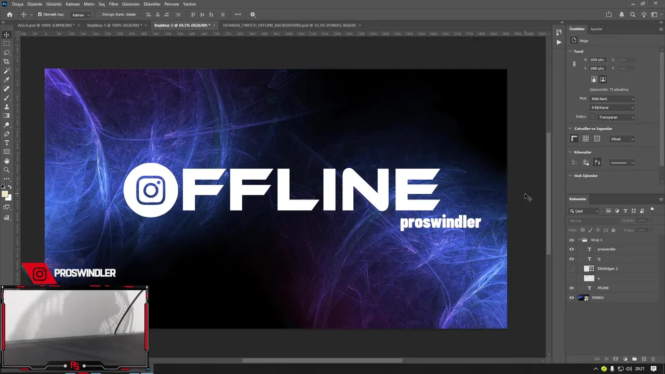Switch to the AGLA.psd document tab
The image size is (665, 374).
46,25
